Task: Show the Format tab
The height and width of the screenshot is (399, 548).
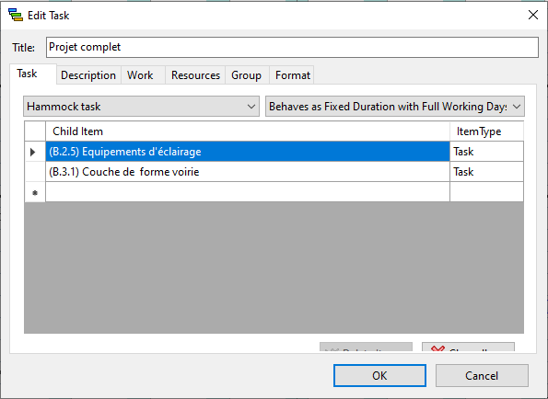Action: (293, 75)
